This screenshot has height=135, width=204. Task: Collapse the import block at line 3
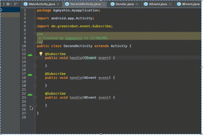pyautogui.click(x=35, y=18)
